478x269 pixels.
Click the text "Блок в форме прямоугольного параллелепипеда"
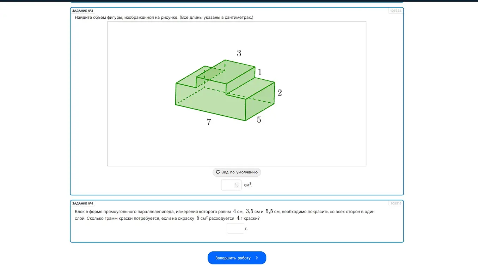(x=124, y=212)
